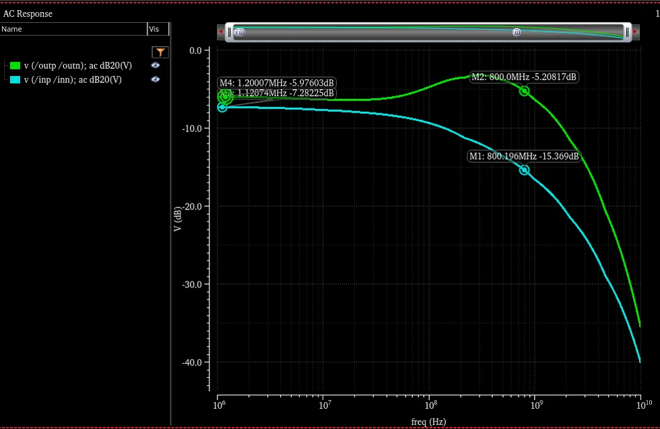Grab the right handle of the range slider
660x429 pixels.
627,32
